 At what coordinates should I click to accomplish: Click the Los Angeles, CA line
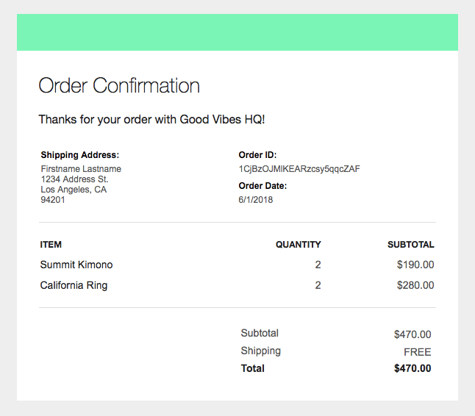(x=74, y=190)
